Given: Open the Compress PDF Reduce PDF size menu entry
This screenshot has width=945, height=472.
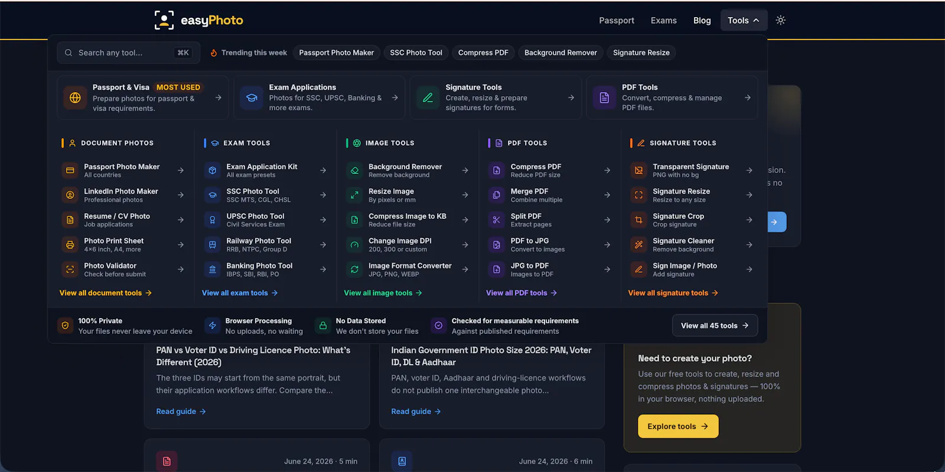Looking at the screenshot, I should click(x=550, y=171).
